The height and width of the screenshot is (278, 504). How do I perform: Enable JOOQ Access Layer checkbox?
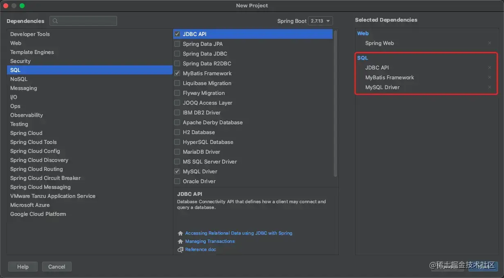[x=177, y=103]
